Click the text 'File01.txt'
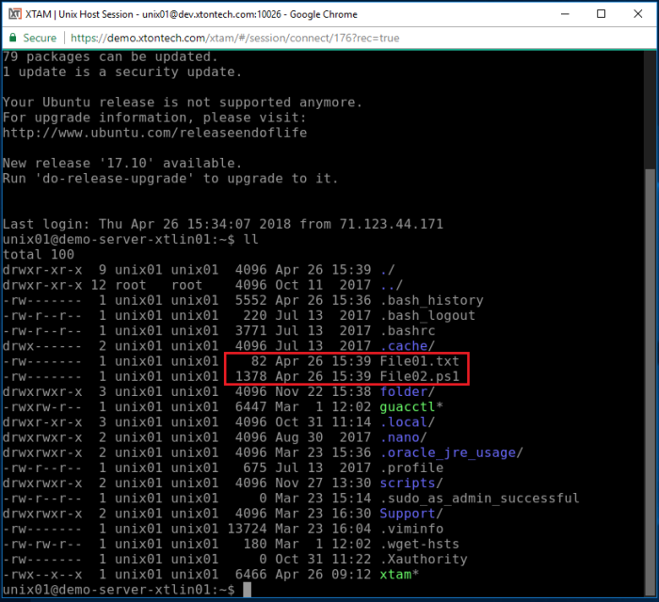This screenshot has width=659, height=602. point(420,361)
